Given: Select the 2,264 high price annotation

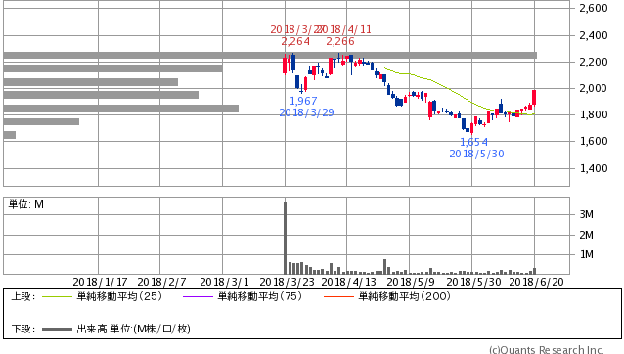Looking at the screenshot, I should point(295,41).
